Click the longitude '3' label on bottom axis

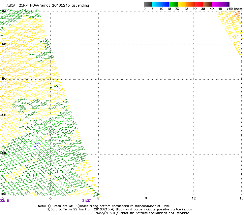coord(50,198)
